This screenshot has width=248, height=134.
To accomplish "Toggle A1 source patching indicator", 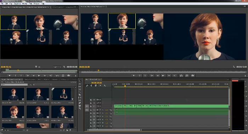I will [x=87, y=110].
